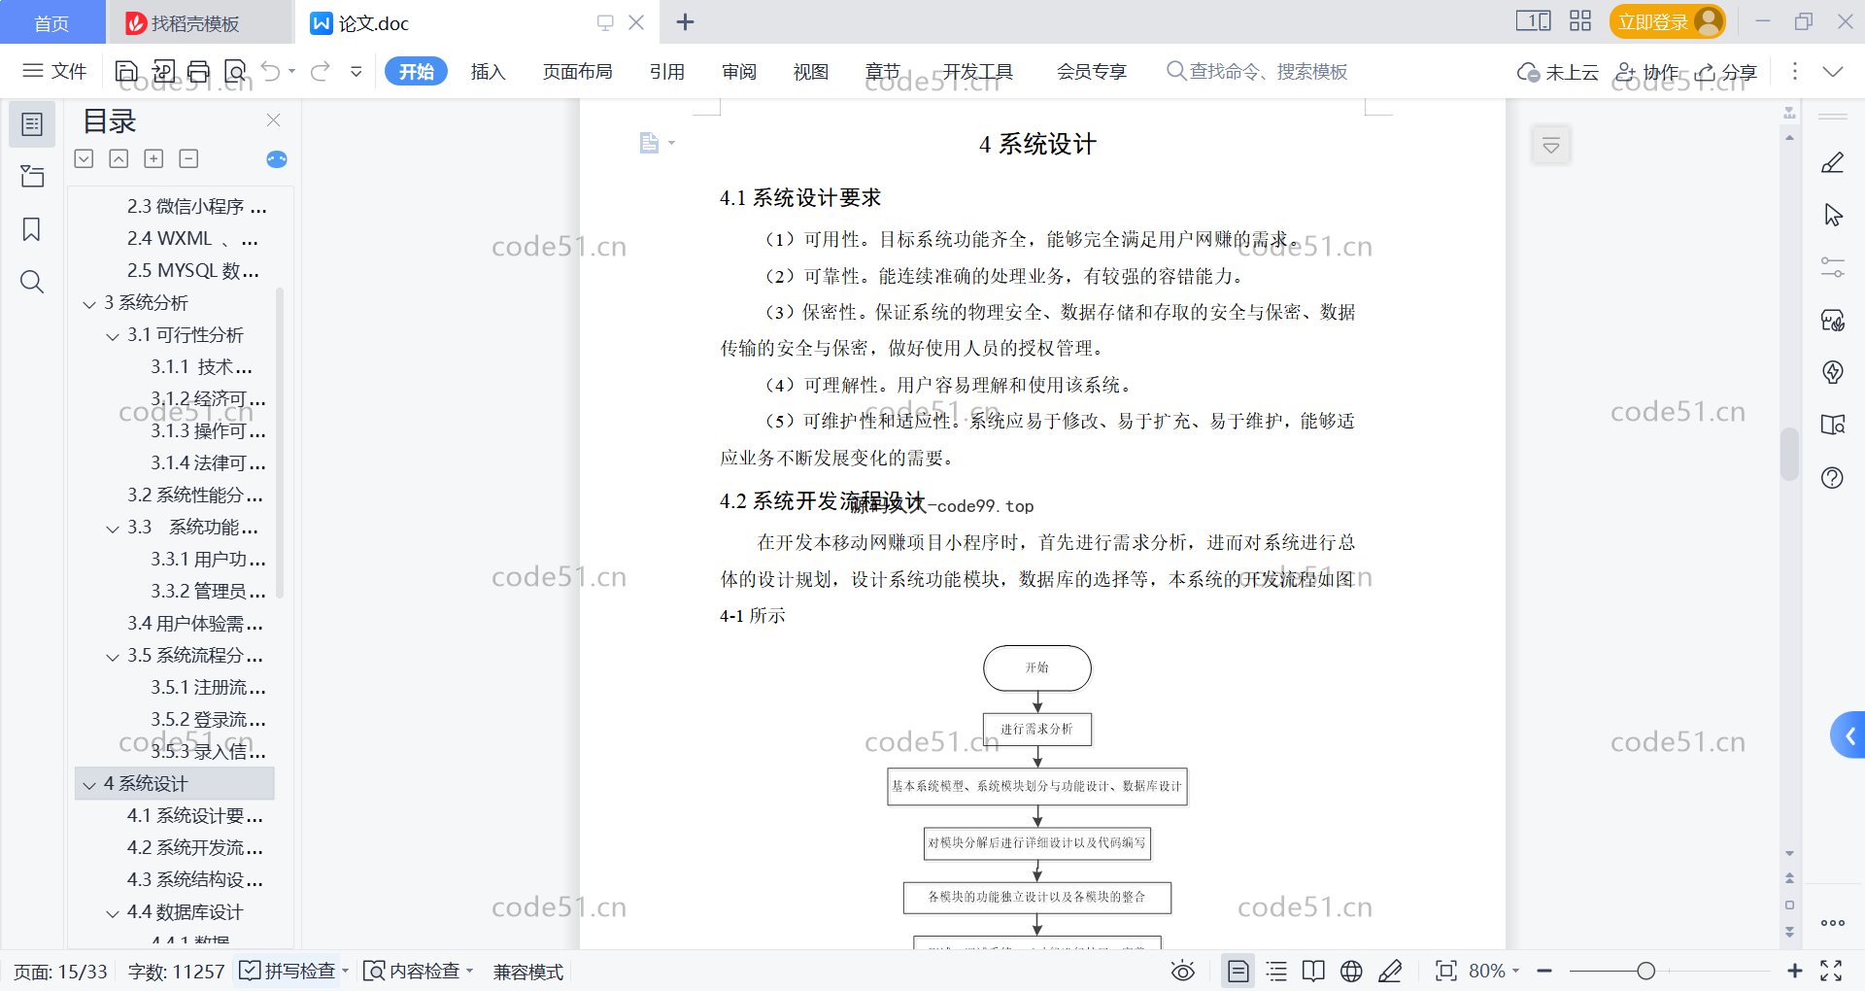Click the 未上云 cloud status button
Viewport: 1865px width, 991px height.
[x=1558, y=72]
